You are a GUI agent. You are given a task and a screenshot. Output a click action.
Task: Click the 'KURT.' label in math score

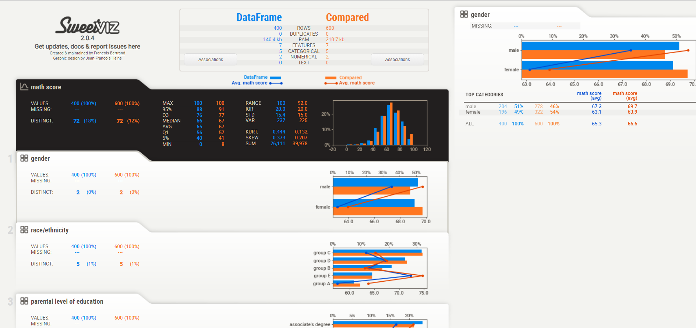tap(252, 132)
